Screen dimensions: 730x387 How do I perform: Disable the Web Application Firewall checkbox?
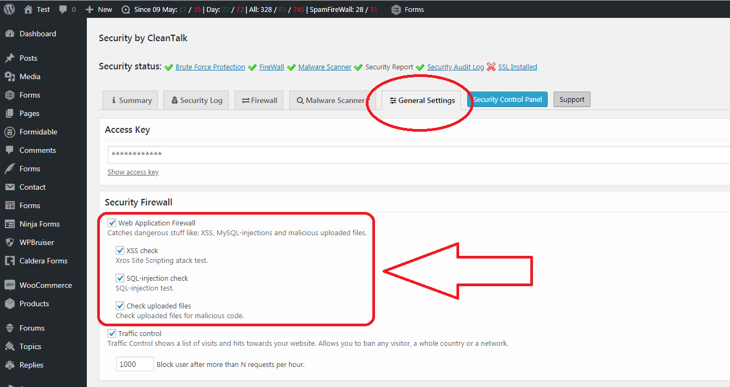point(112,223)
